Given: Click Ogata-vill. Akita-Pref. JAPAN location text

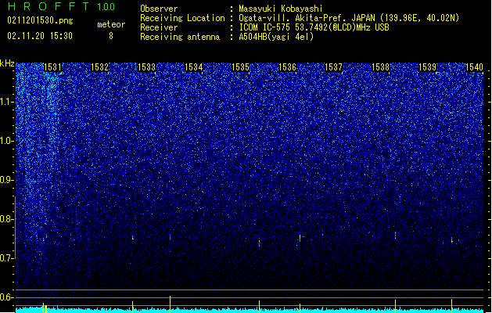Looking at the screenshot, I should coord(349,18).
